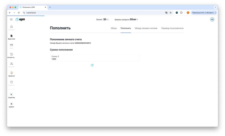The image size is (225, 136).
Task: Click the epn logo
Action: (20, 19)
